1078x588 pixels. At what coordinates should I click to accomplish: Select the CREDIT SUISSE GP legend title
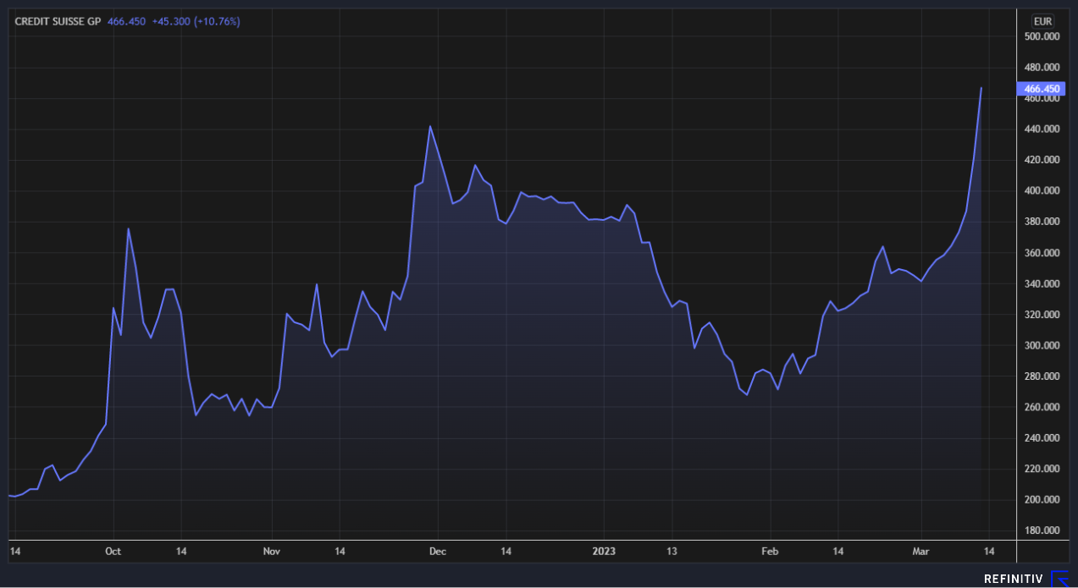pos(59,21)
